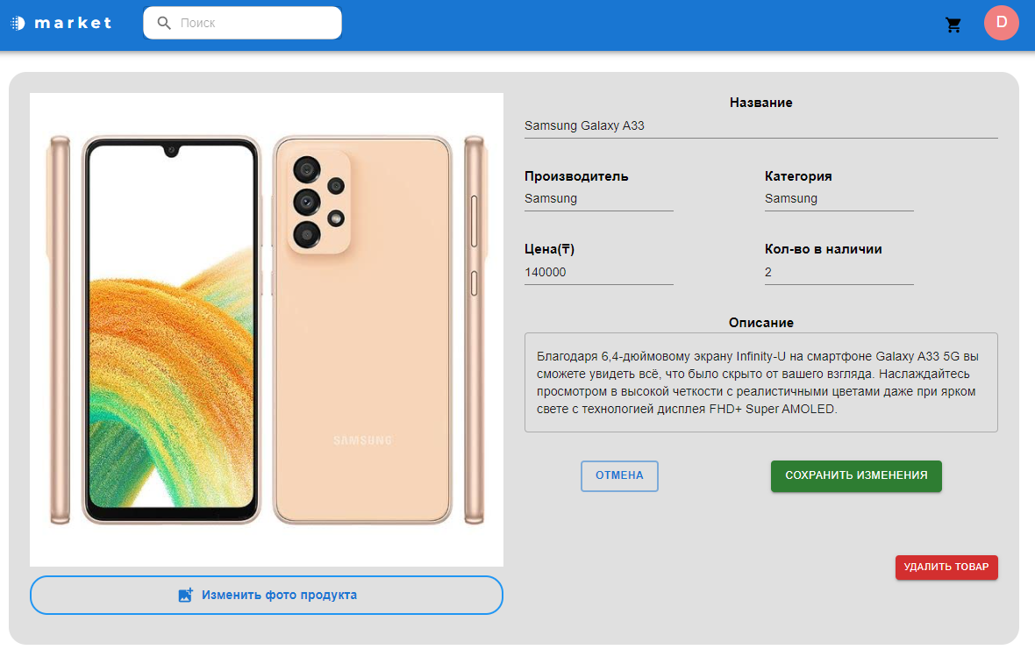Focus the Поиск search field
1035x664 pixels.
242,23
